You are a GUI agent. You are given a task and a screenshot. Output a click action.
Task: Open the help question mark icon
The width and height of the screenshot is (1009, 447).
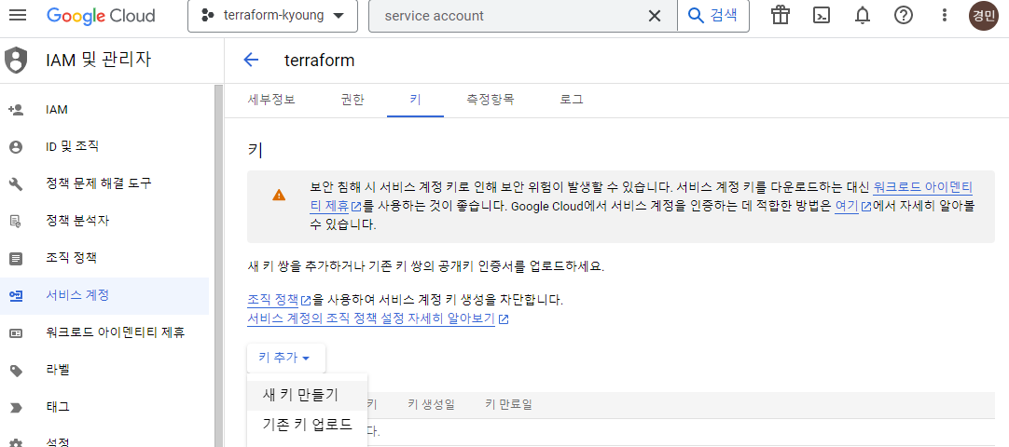point(904,16)
